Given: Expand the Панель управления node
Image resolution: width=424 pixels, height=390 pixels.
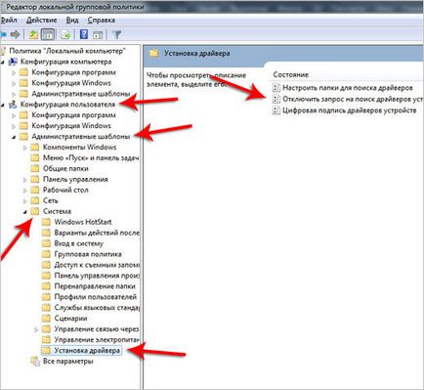Looking at the screenshot, I should (x=25, y=180).
